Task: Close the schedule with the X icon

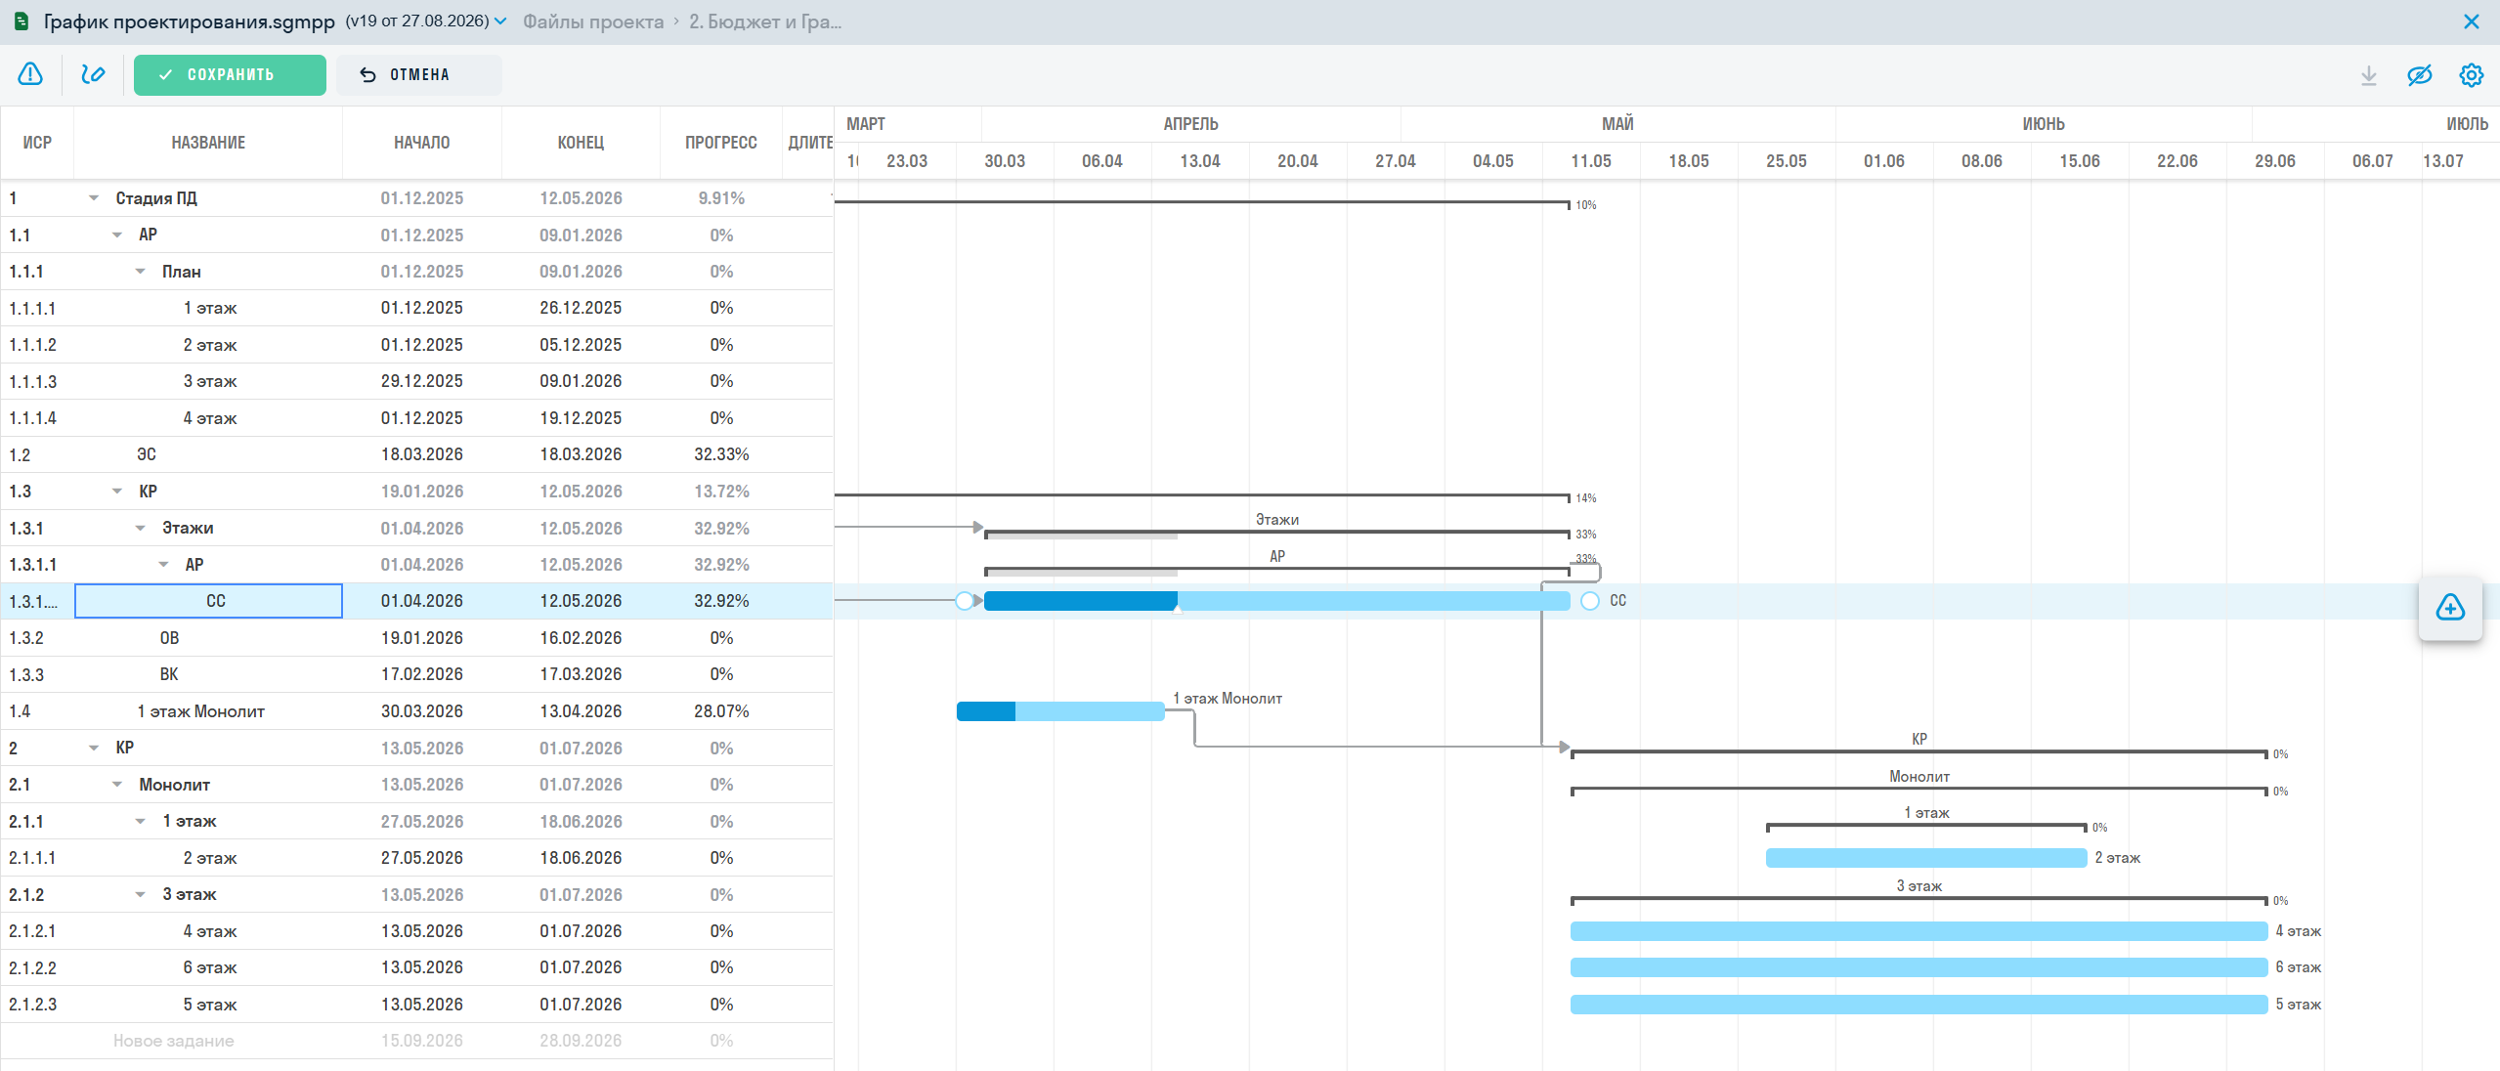Action: pos(2472,21)
